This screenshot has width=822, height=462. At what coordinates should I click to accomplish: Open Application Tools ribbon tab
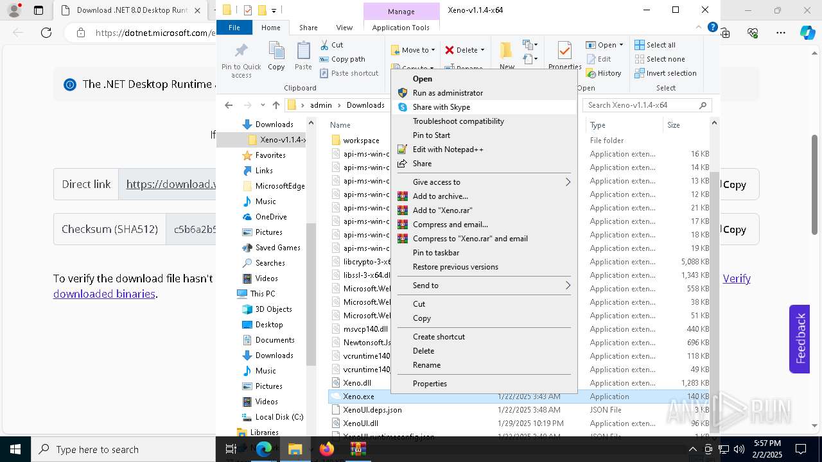coord(401,28)
